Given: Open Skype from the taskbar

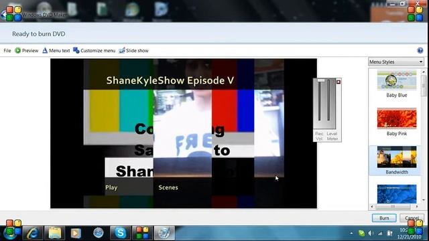Looking at the screenshot, I should pos(120,233).
